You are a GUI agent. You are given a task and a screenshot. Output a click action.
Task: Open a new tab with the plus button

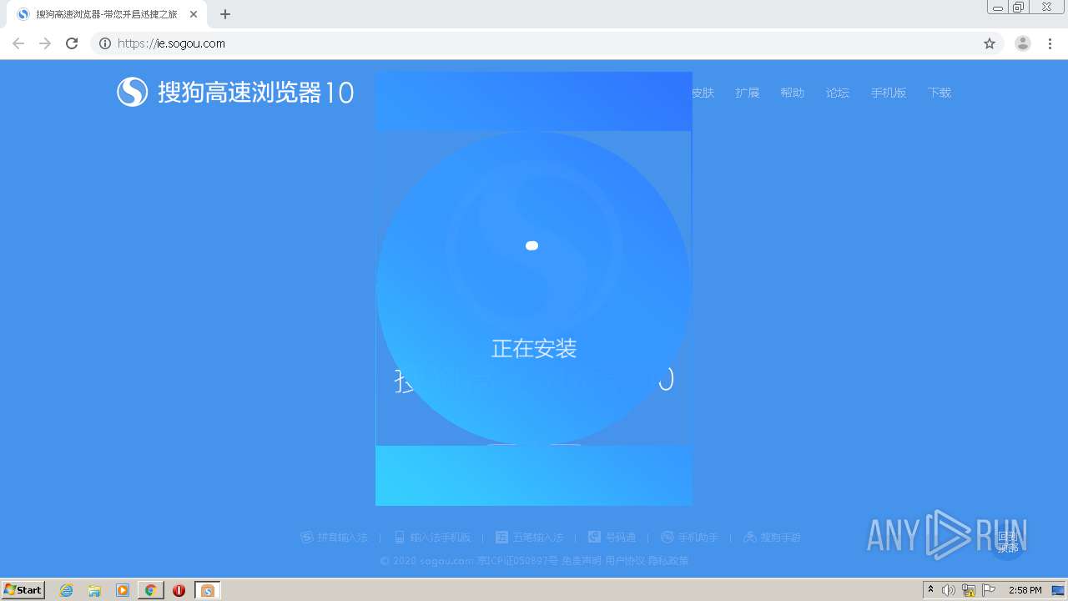225,14
